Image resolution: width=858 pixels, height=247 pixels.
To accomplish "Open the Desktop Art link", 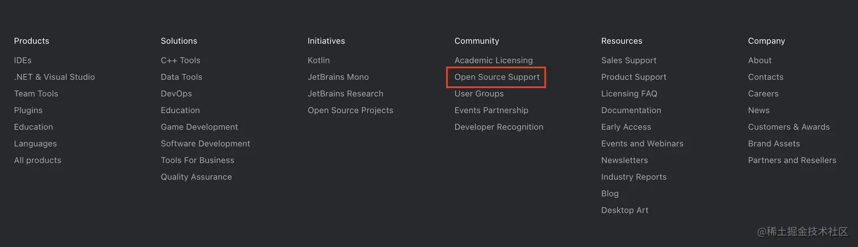I will click(625, 210).
